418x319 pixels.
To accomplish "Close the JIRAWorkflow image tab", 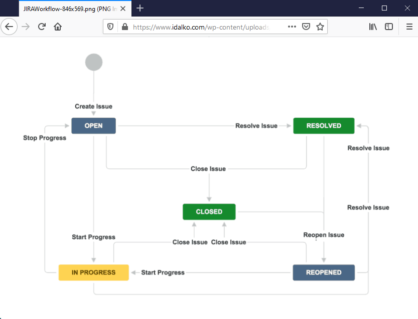I will (123, 9).
